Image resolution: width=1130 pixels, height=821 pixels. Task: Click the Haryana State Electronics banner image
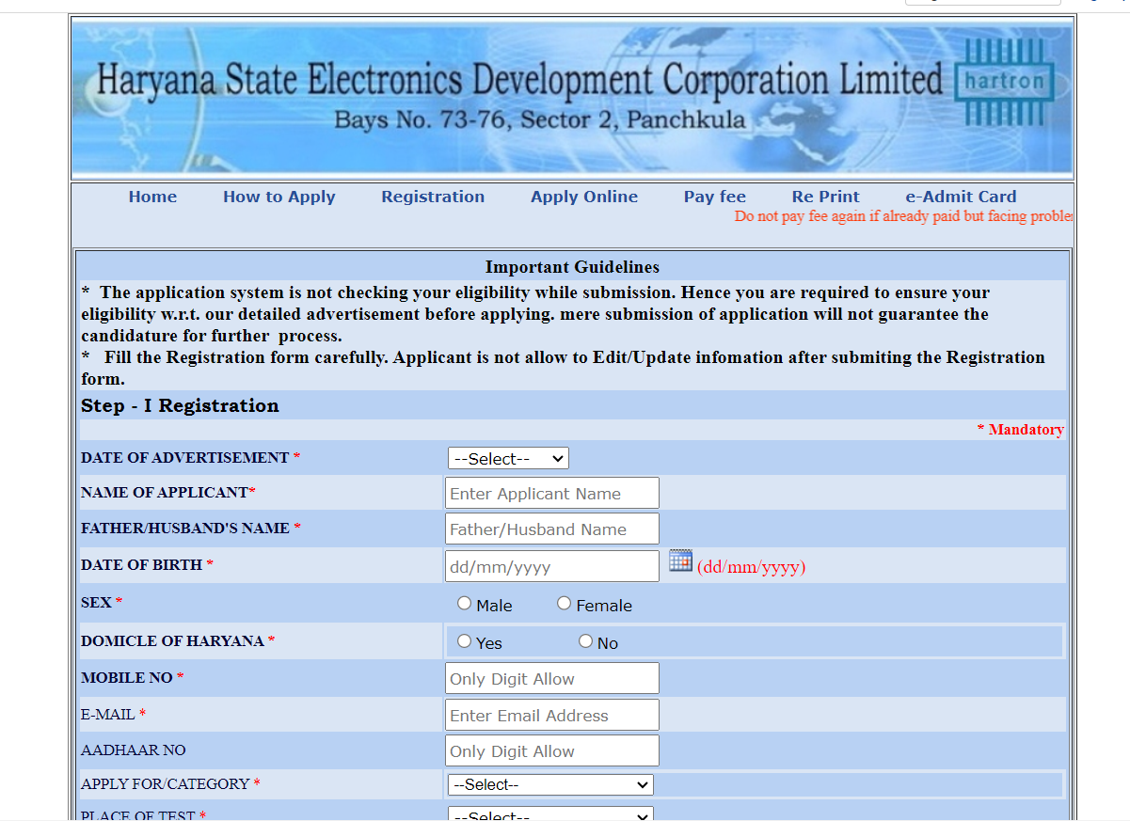572,97
